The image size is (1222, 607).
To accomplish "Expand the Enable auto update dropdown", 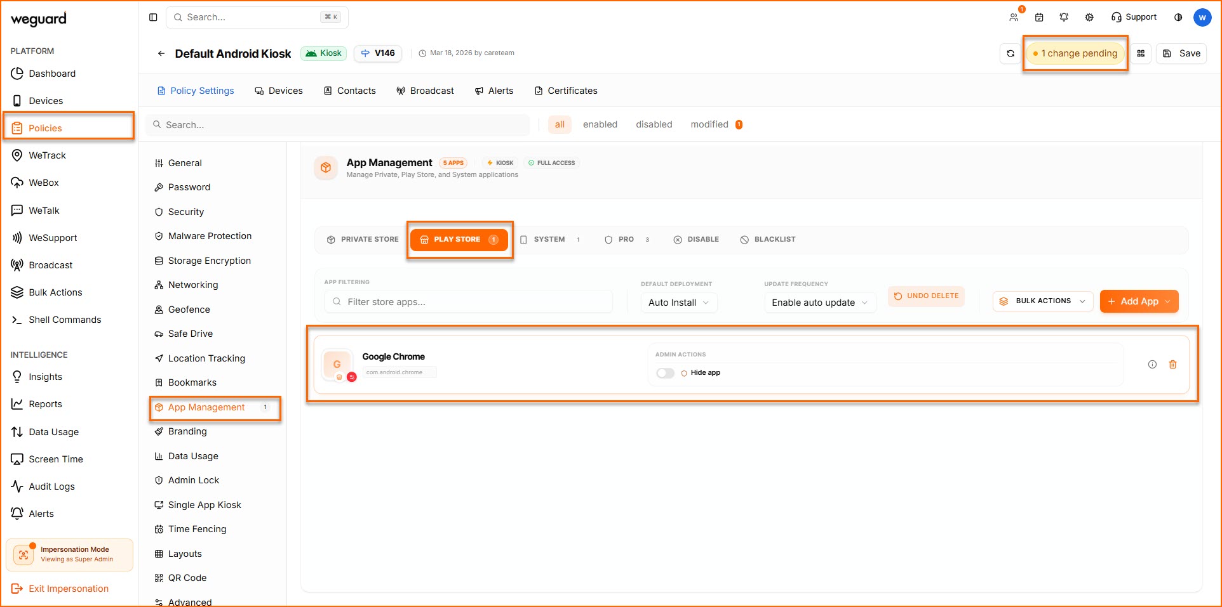I will [819, 303].
